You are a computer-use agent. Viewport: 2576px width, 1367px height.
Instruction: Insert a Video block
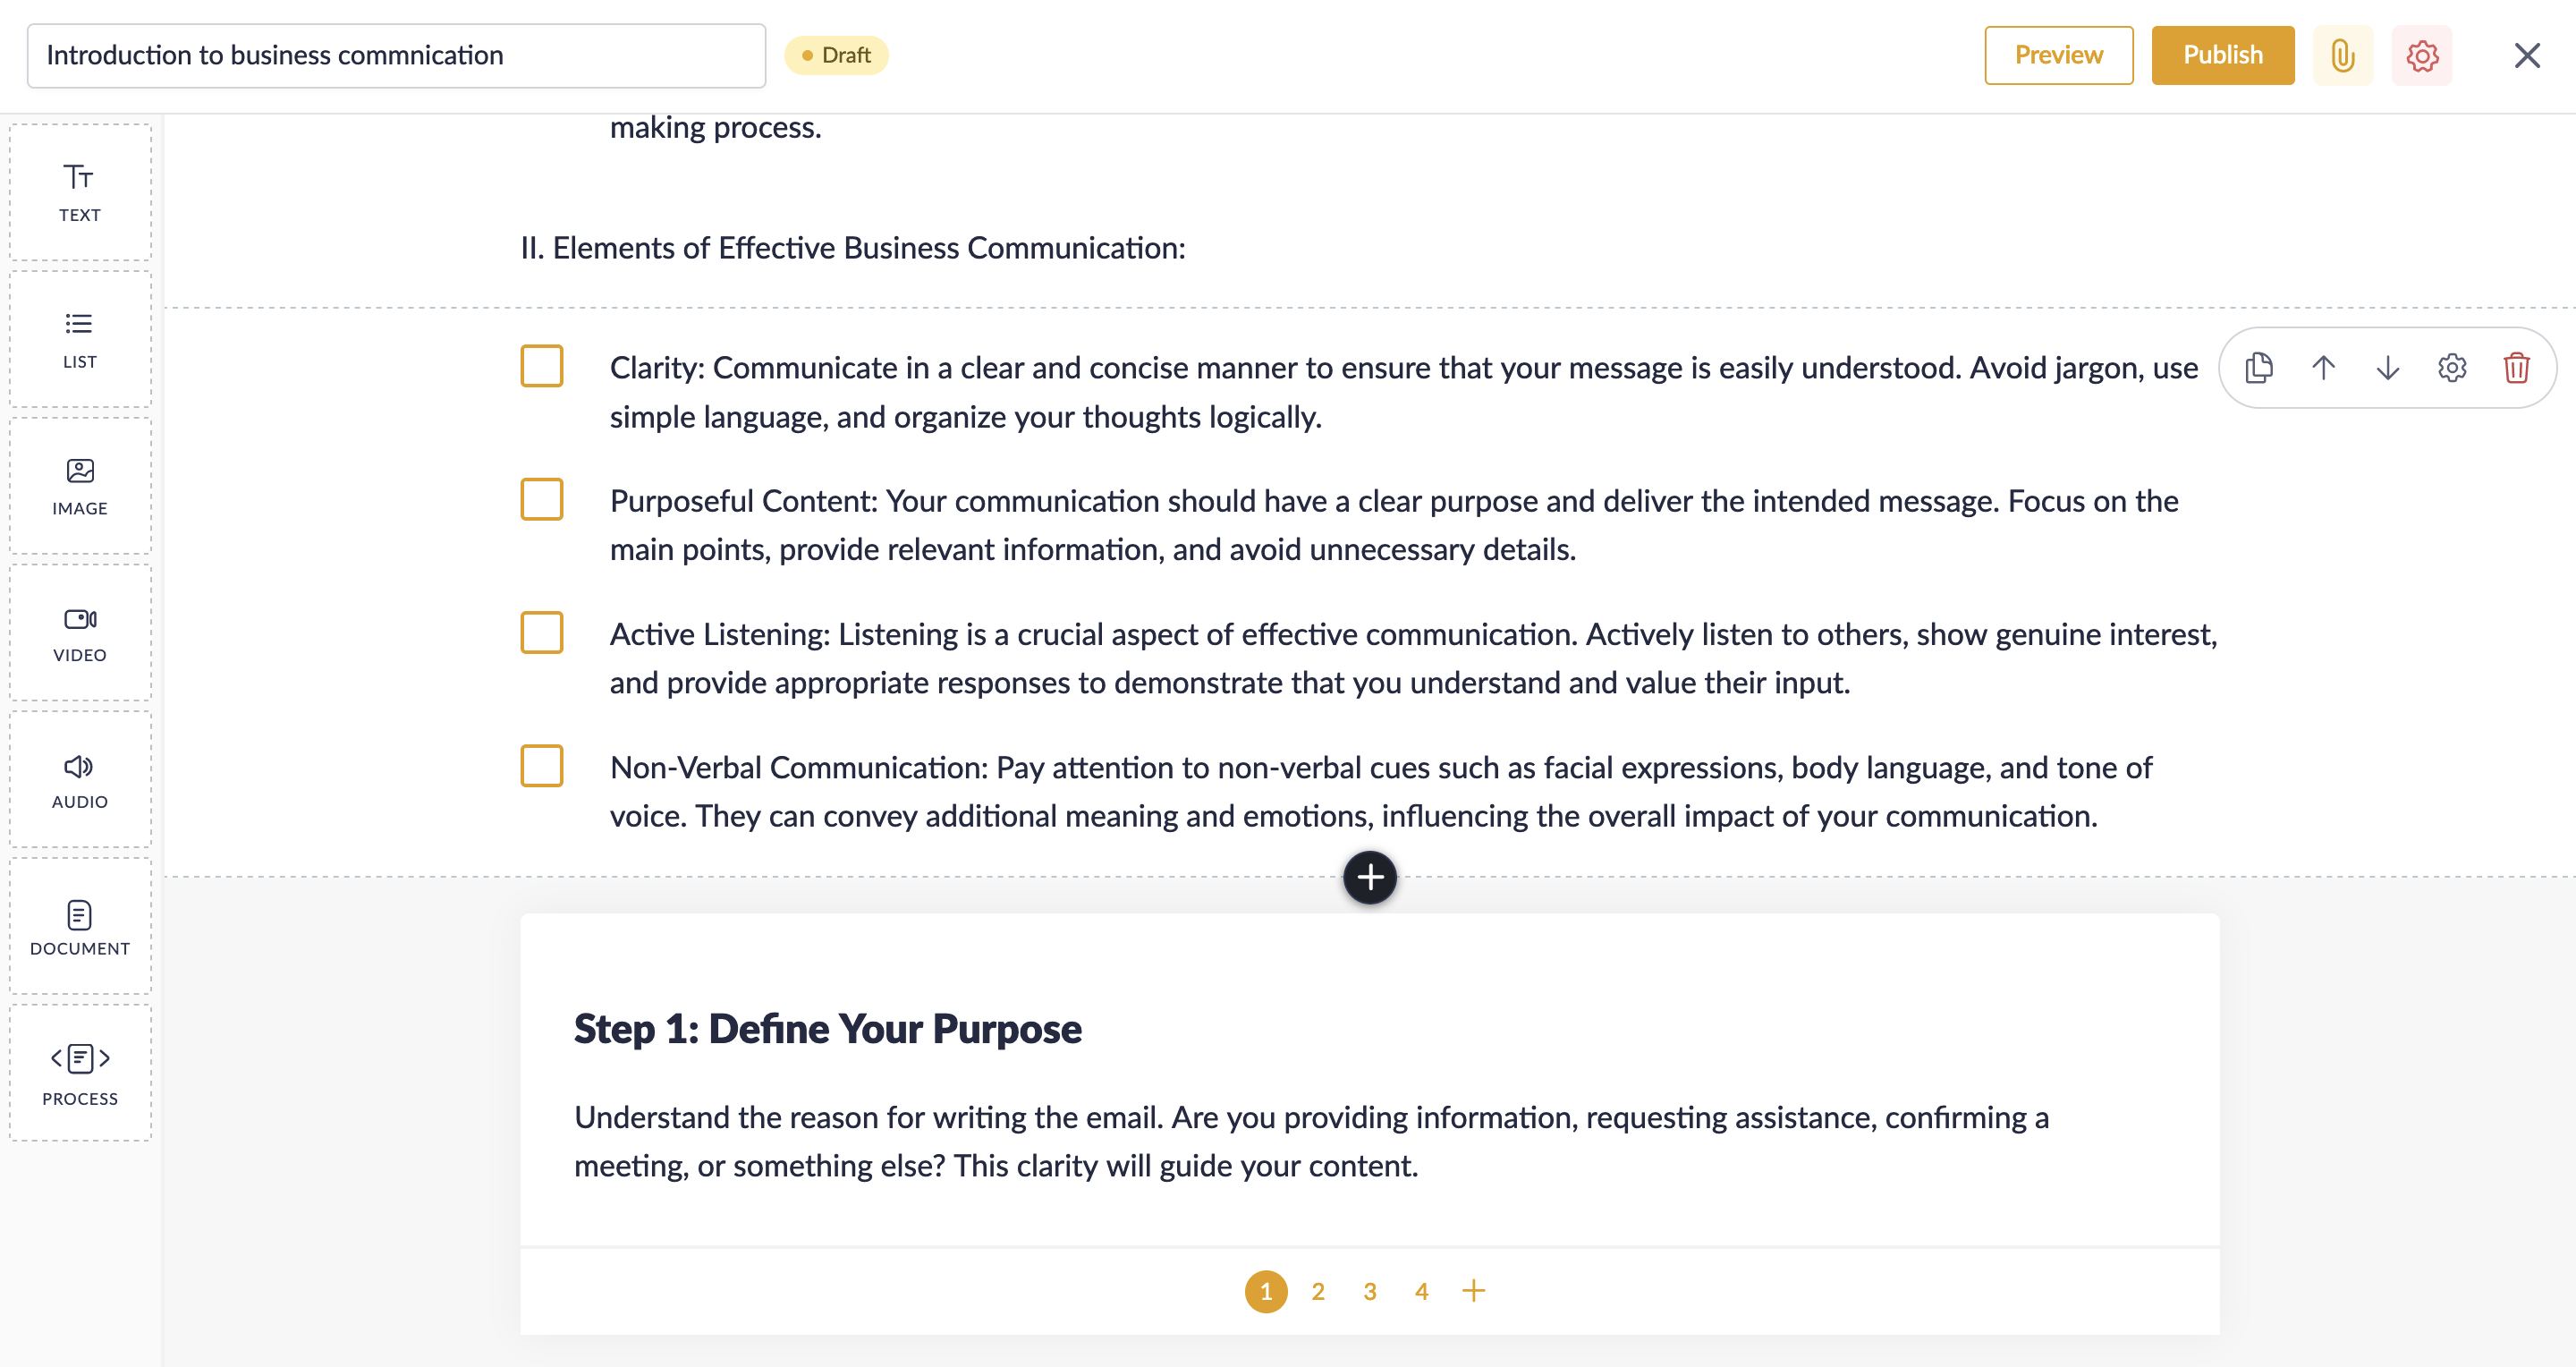tap(80, 633)
